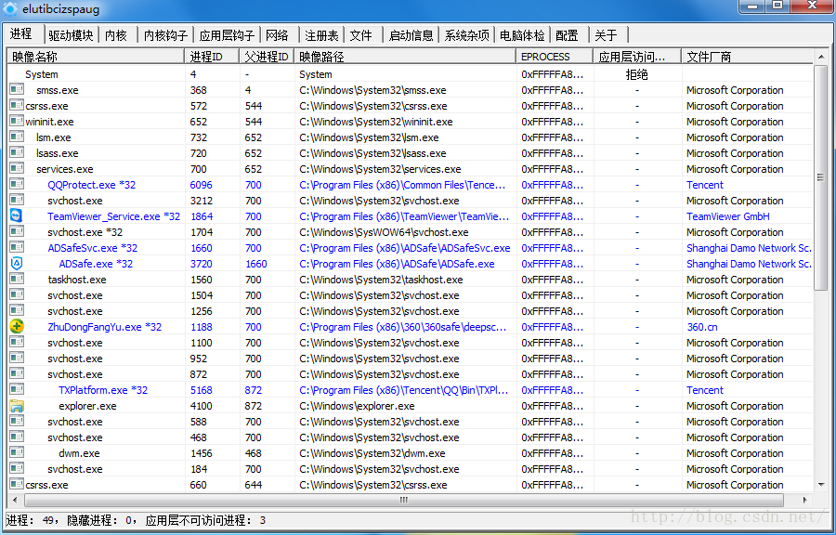Click the app icon in title bar
836x535 pixels.
9,8
